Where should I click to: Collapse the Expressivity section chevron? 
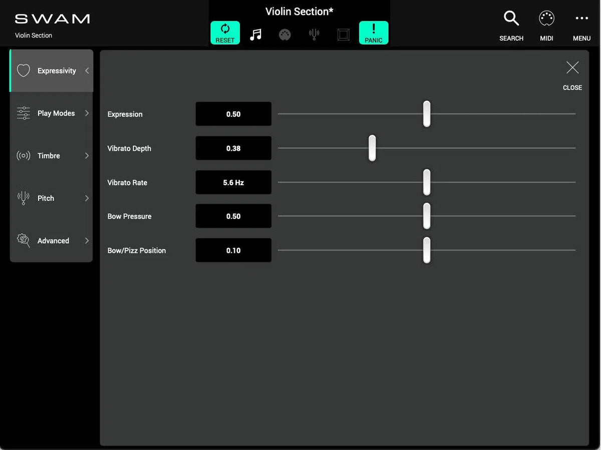86,70
